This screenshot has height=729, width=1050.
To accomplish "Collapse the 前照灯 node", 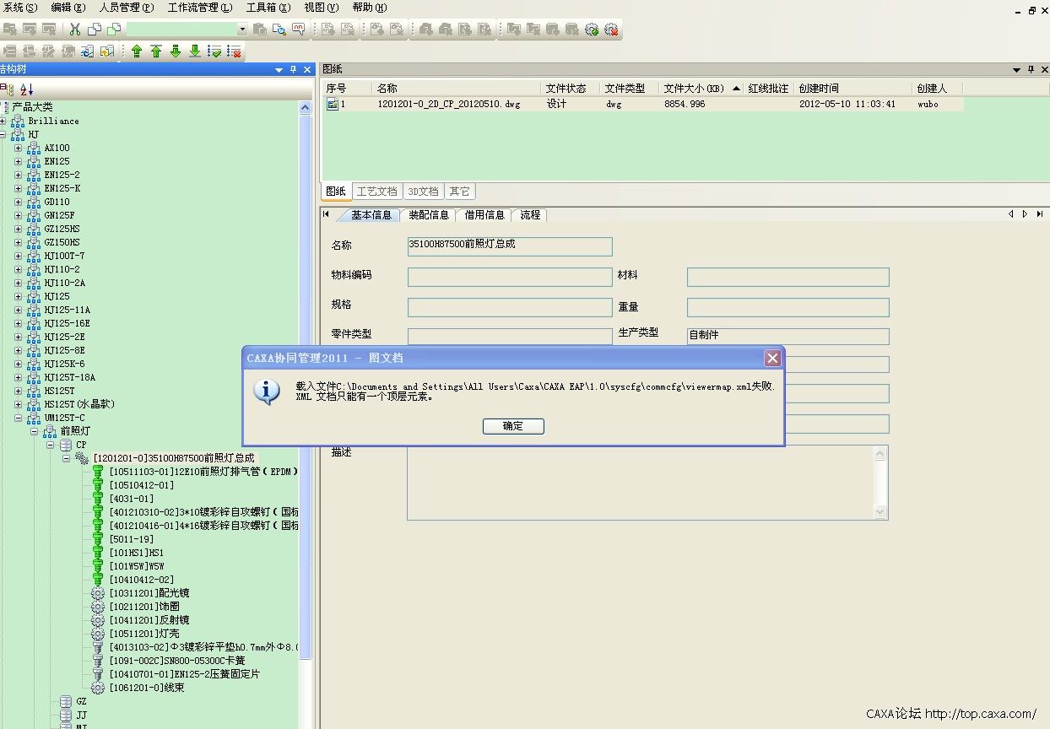I will (x=35, y=431).
